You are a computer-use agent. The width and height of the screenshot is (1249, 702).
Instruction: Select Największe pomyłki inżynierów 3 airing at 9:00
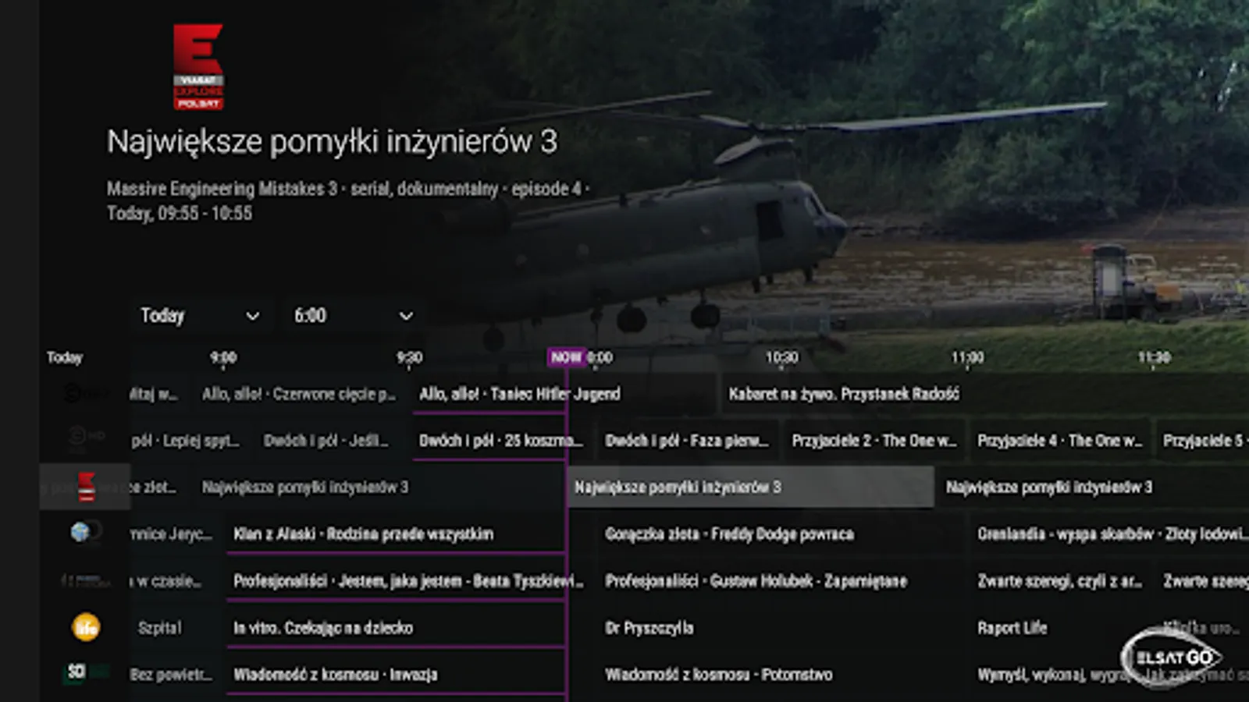[x=379, y=487]
